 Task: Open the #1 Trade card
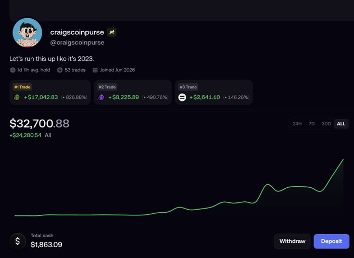[x=50, y=92]
